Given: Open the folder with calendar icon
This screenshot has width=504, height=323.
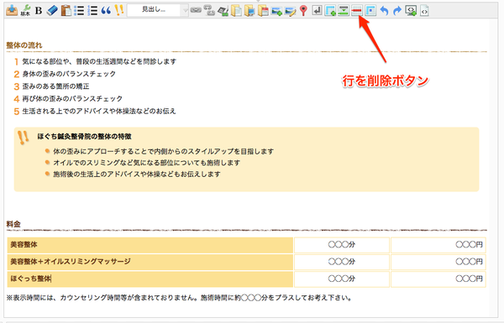Looking at the screenshot, I should pyautogui.click(x=263, y=11).
